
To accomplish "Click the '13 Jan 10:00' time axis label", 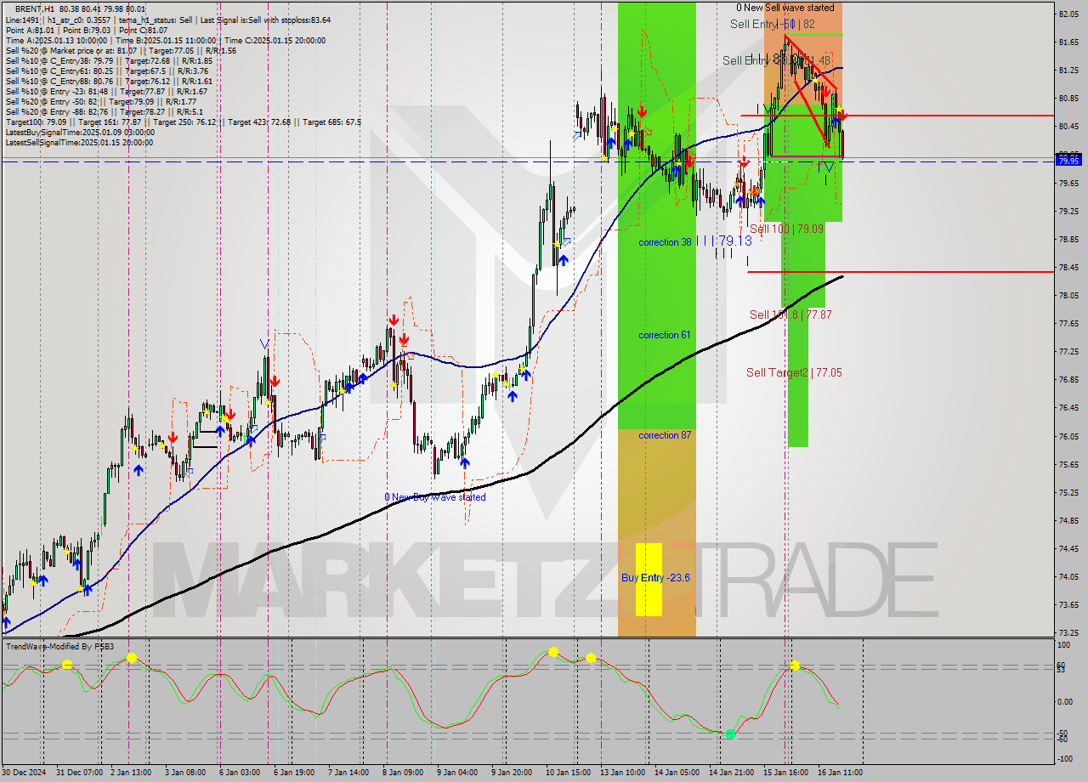I will (x=622, y=773).
